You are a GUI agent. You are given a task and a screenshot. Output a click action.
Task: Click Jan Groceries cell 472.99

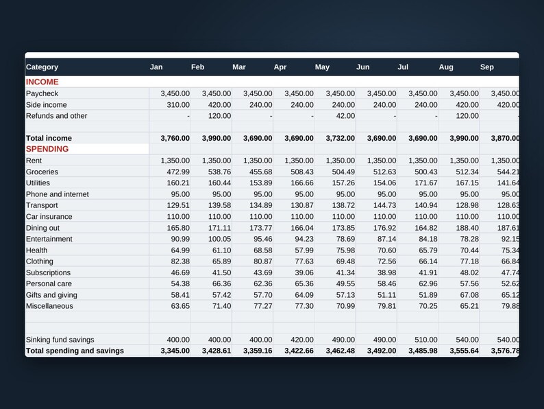point(170,172)
